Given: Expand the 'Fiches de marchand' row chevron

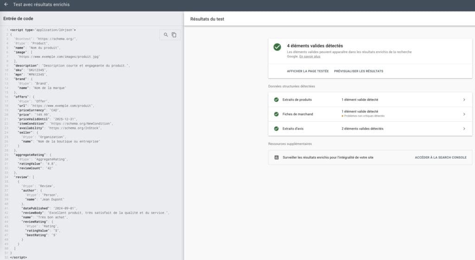Looking at the screenshot, I should click(464, 114).
